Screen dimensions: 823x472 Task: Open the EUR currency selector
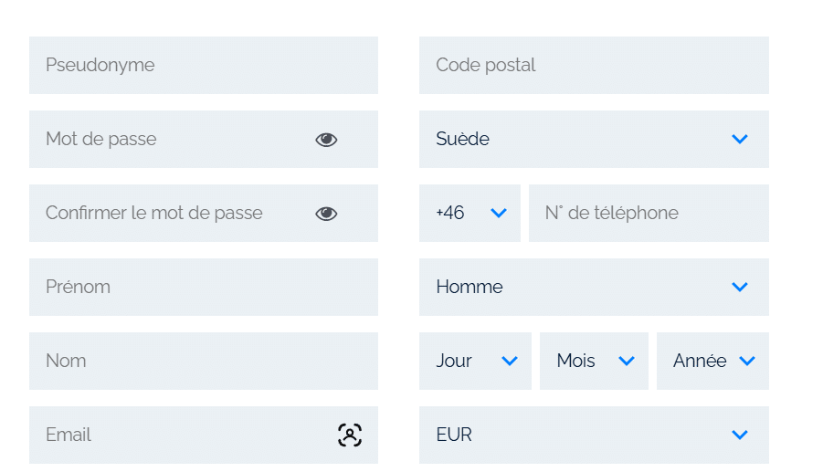(x=594, y=435)
